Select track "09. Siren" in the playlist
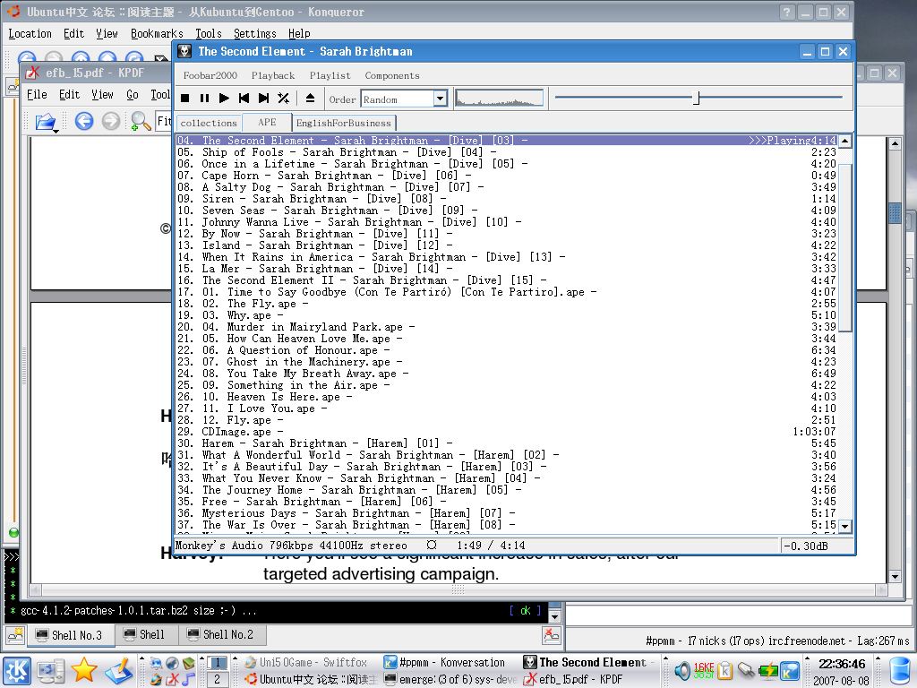 507,199
